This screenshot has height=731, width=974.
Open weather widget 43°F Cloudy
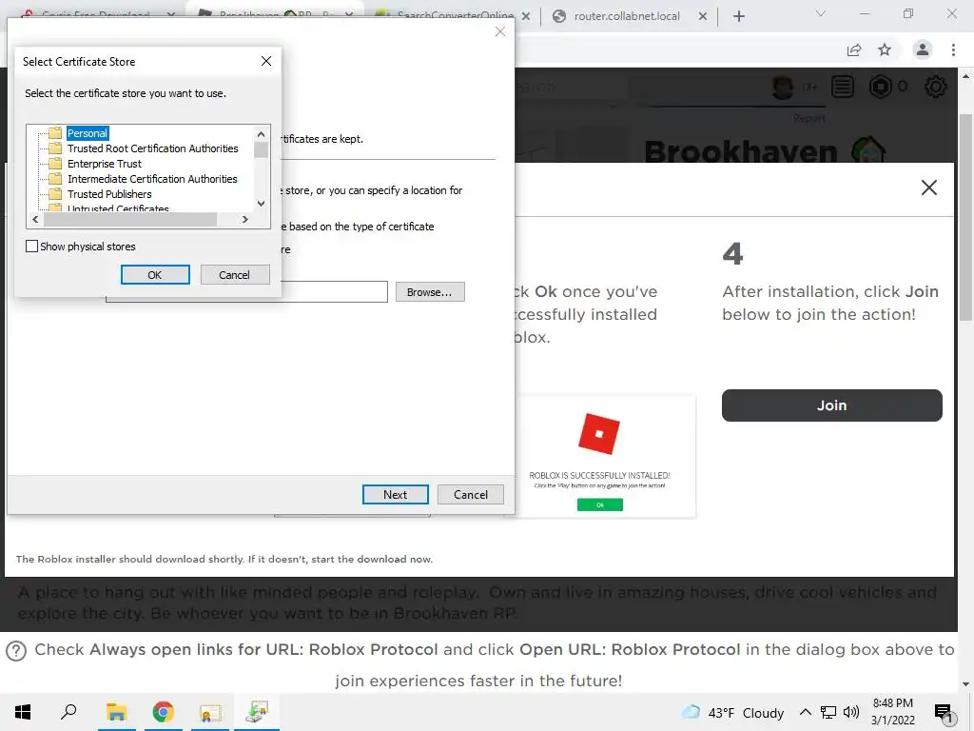(x=733, y=712)
